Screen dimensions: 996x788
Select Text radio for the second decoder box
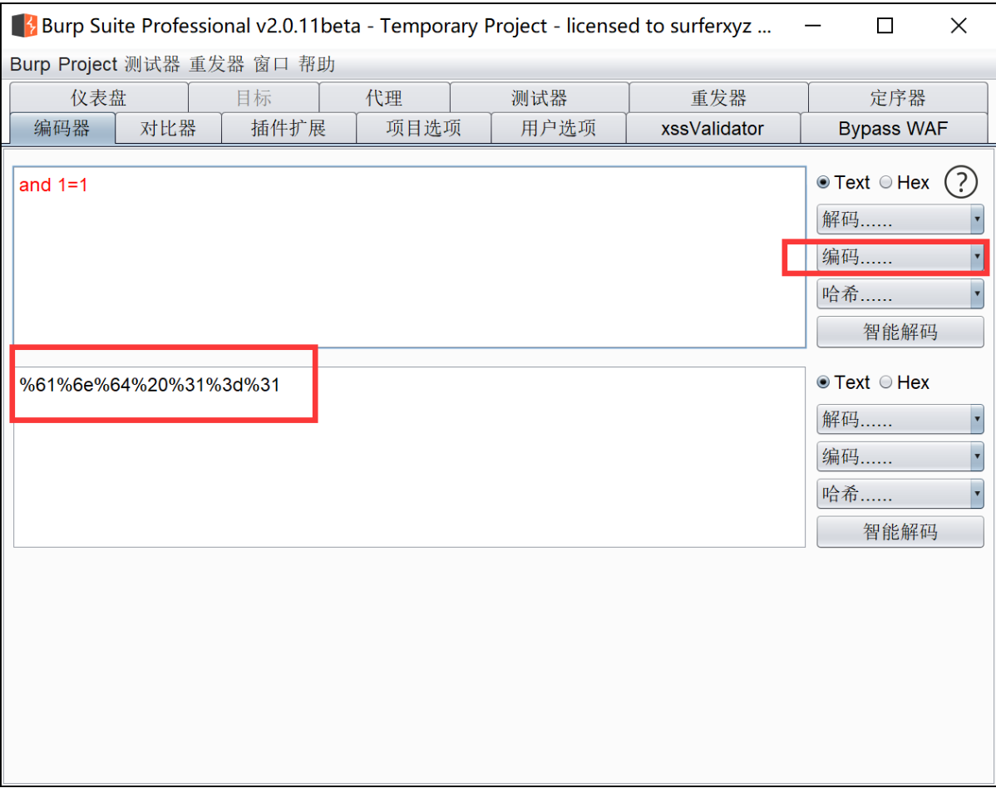click(823, 382)
